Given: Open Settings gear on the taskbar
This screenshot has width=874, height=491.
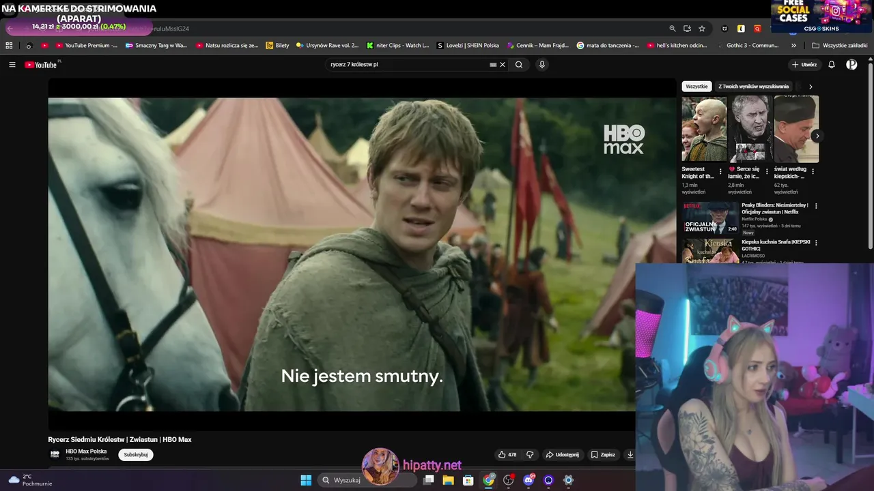Looking at the screenshot, I should pos(568,480).
